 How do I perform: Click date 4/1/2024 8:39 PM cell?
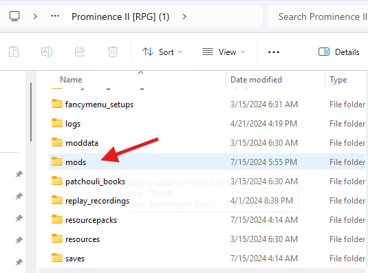click(x=261, y=201)
